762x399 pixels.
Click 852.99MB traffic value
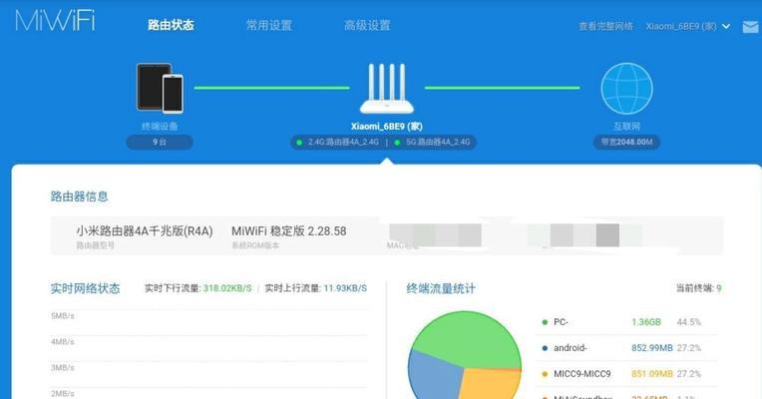[x=651, y=348]
